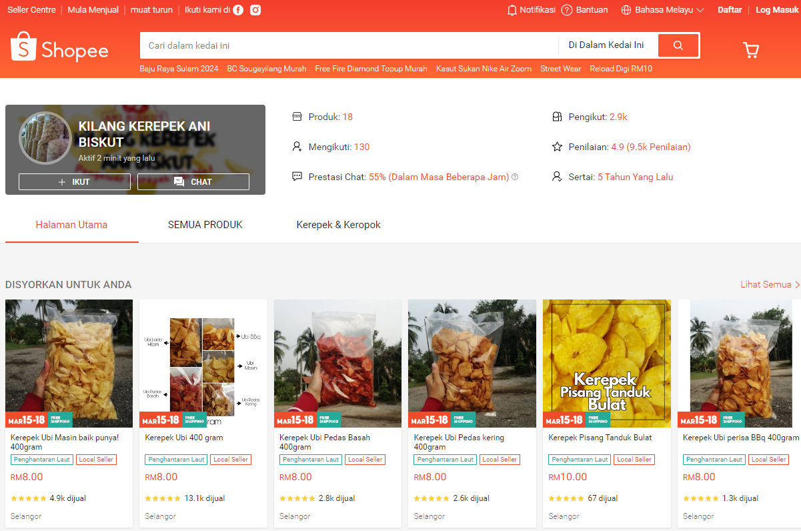Click the Log Masuk link

(x=776, y=10)
